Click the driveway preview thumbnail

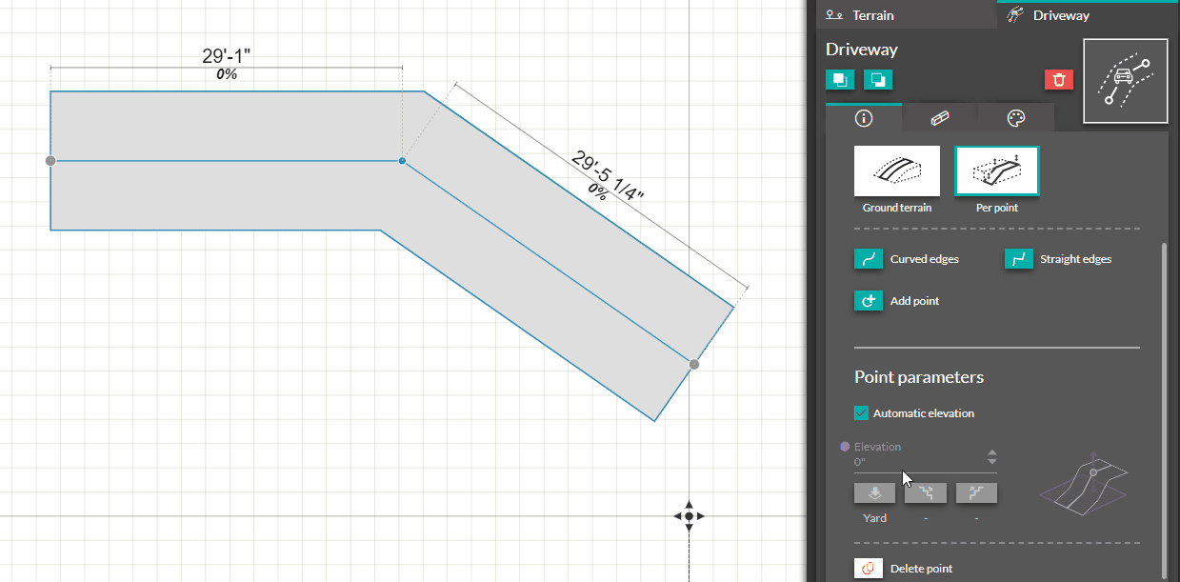click(1125, 80)
